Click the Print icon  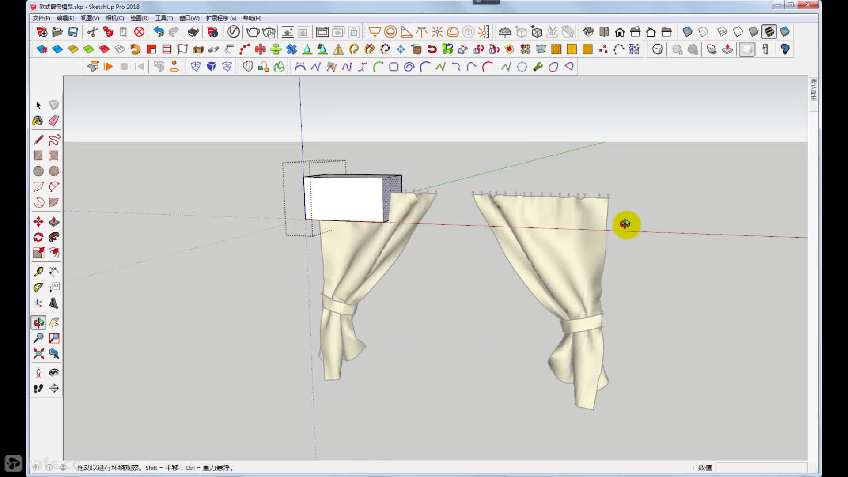click(x=193, y=32)
